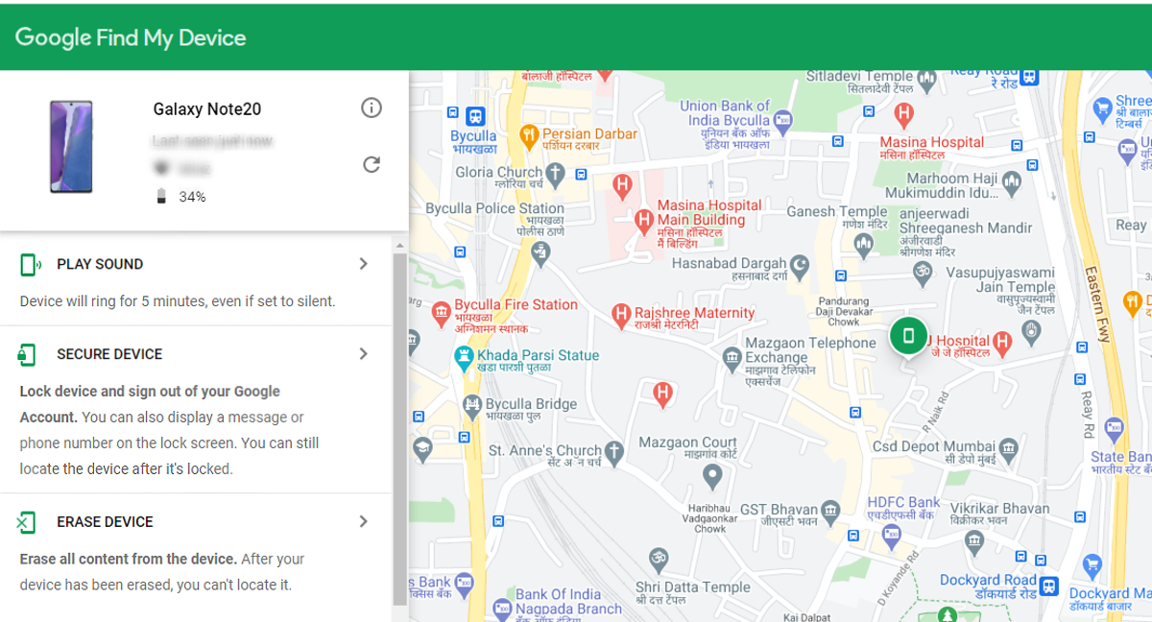The image size is (1152, 622).
Task: Expand the SECURE DEVICE chevron
Action: tap(363, 353)
